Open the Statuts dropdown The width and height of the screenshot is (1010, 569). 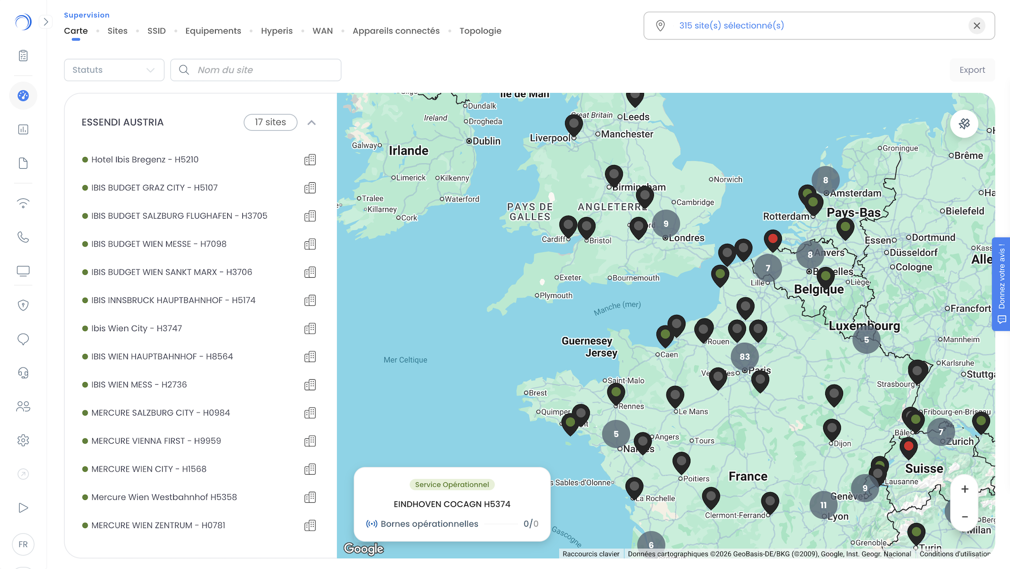114,70
